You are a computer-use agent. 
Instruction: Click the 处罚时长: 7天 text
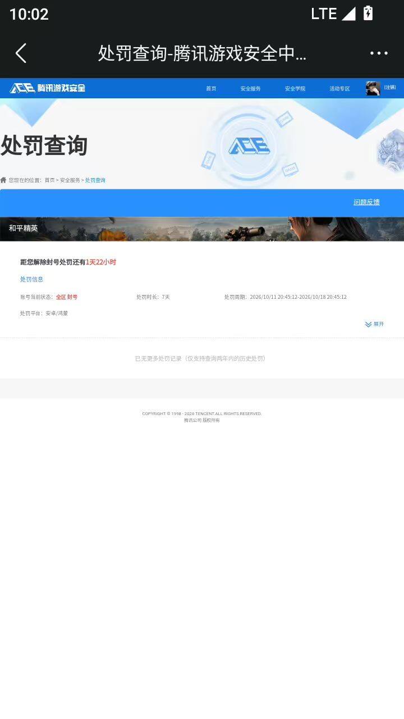[153, 297]
